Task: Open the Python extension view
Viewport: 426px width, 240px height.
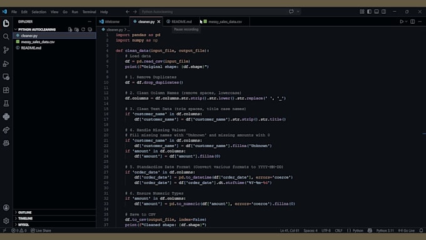Action: [6, 117]
